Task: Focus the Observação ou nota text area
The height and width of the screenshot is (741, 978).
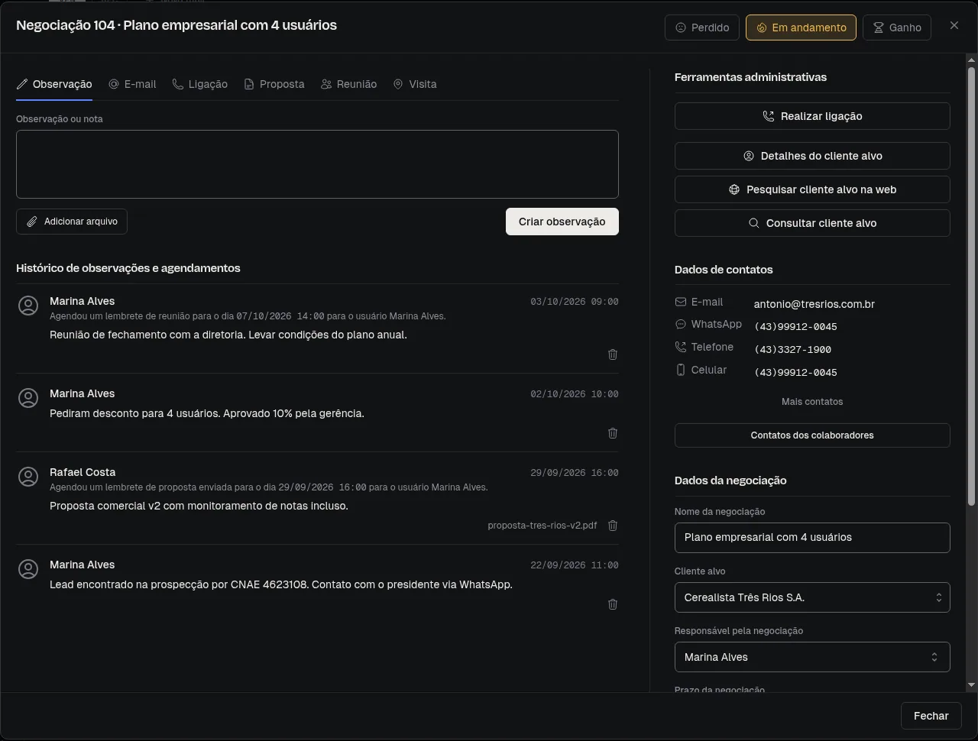Action: tap(317, 164)
